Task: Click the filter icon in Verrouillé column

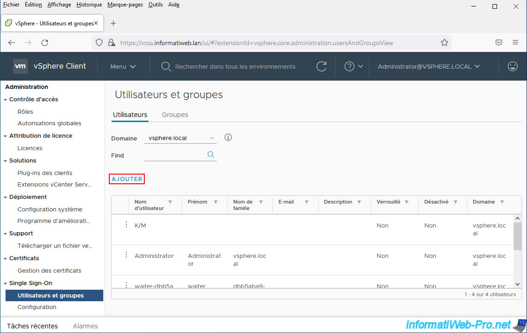Action: tap(408, 202)
